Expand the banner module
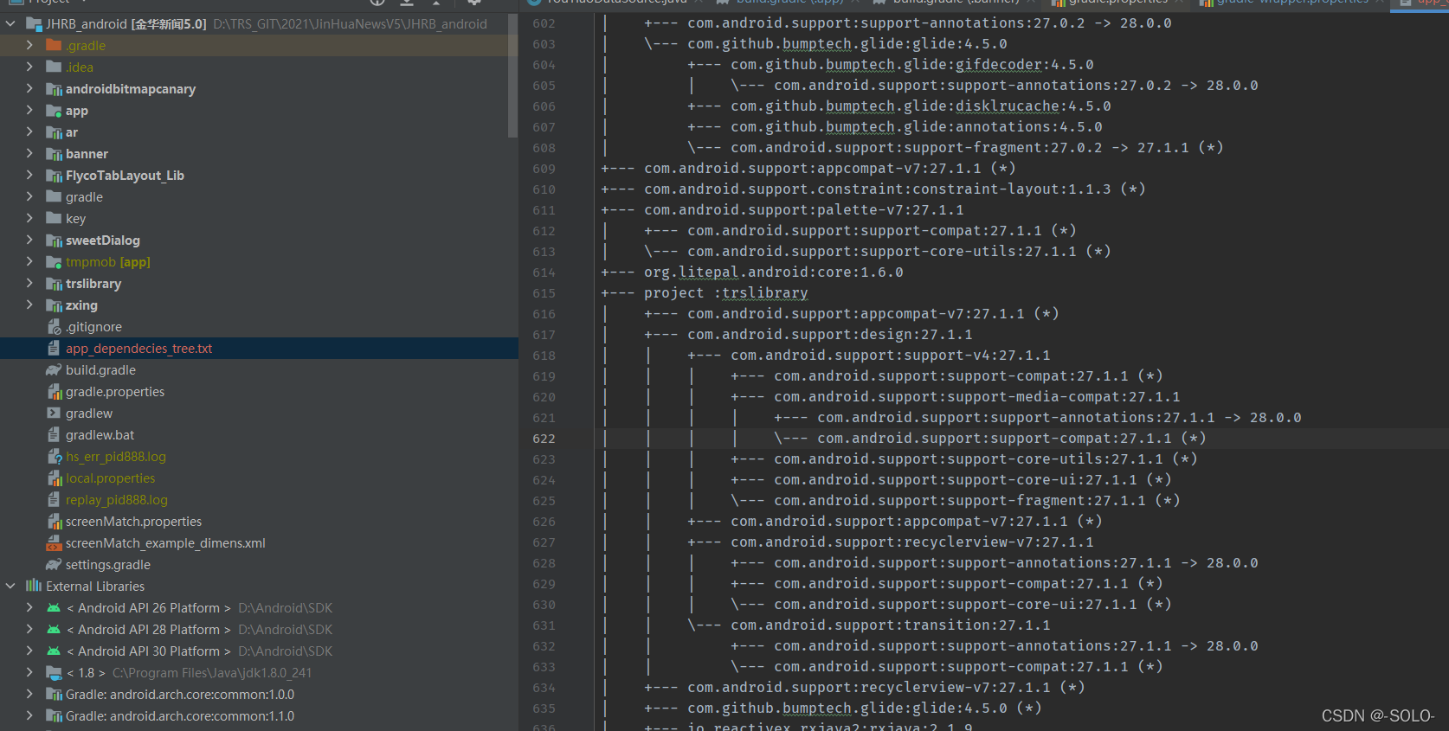Image resolution: width=1449 pixels, height=731 pixels. tap(29, 153)
